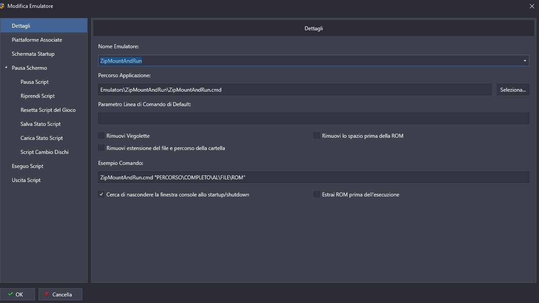Select Resetta Script del Gioco
Screen dimensions: 539x303
click(x=48, y=110)
